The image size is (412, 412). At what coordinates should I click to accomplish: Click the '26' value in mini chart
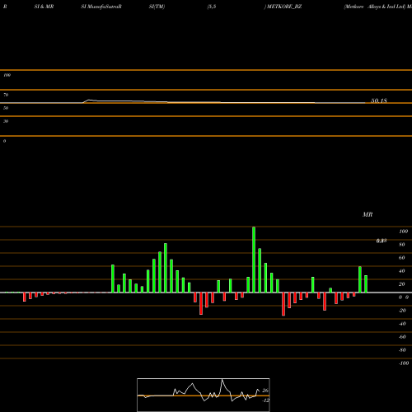click(x=265, y=391)
